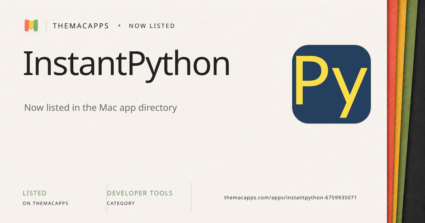Click the ON THEMACAPPS caption
The image size is (425, 223).
[x=46, y=204]
